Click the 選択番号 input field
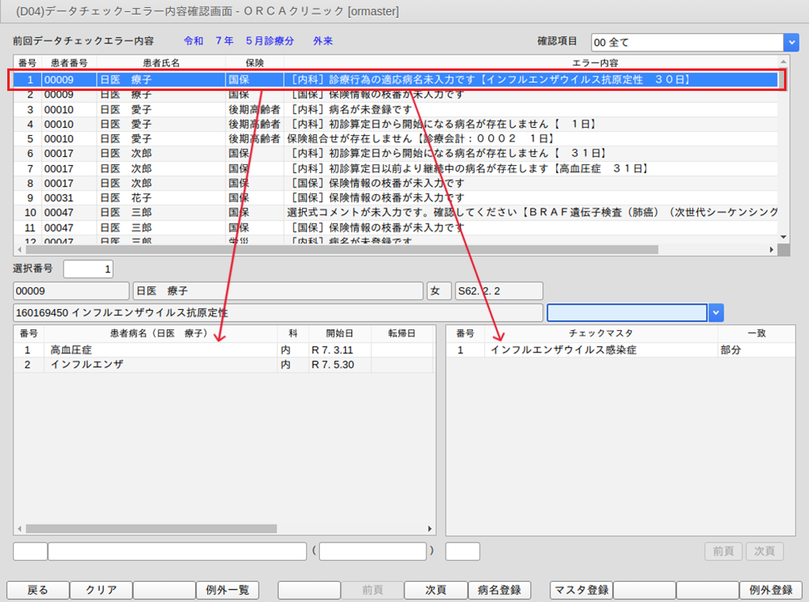This screenshot has height=602, width=809. point(89,269)
